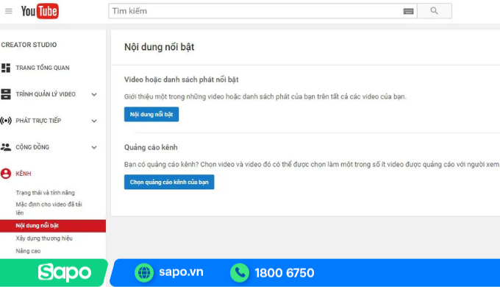This screenshot has height=287, width=500.
Task: Open Nâng cao settings
Action: [x=28, y=251]
